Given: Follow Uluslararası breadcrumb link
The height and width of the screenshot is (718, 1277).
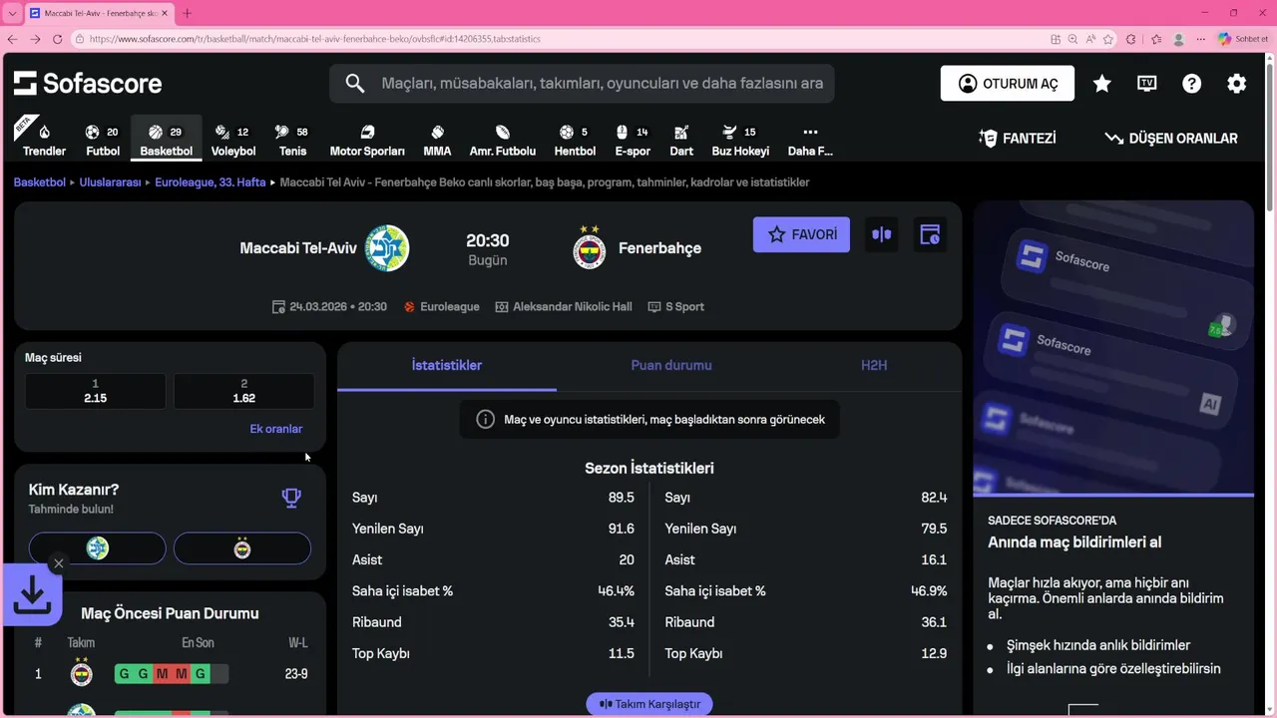Looking at the screenshot, I should (110, 182).
